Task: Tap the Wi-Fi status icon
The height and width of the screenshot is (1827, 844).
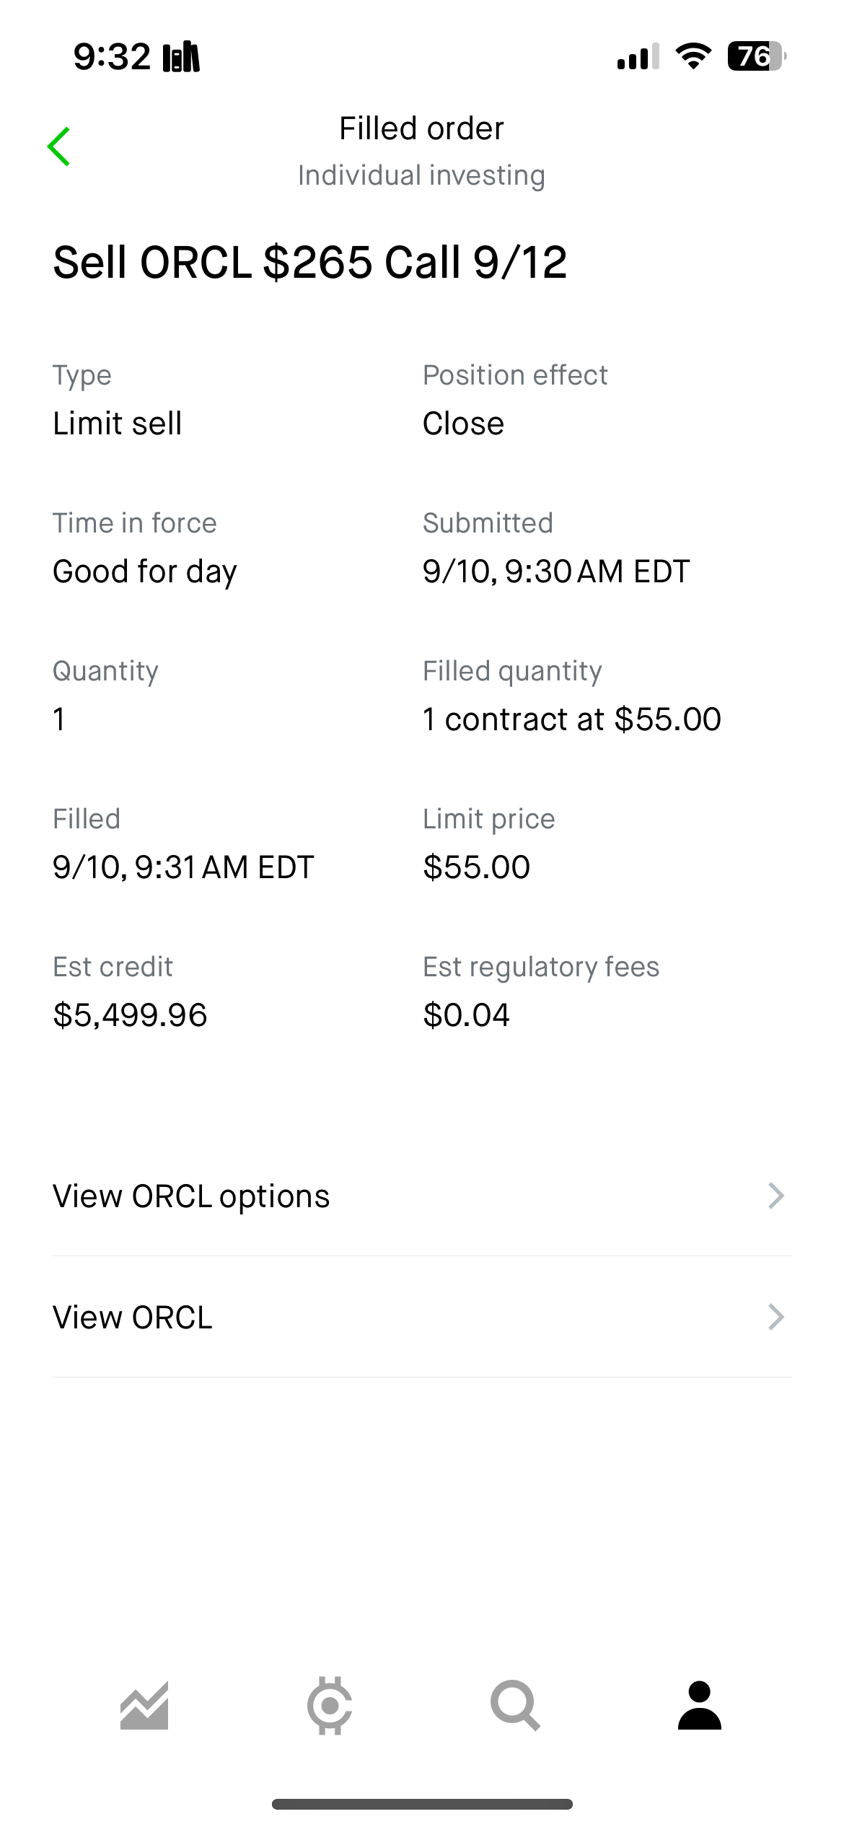Action: point(693,56)
